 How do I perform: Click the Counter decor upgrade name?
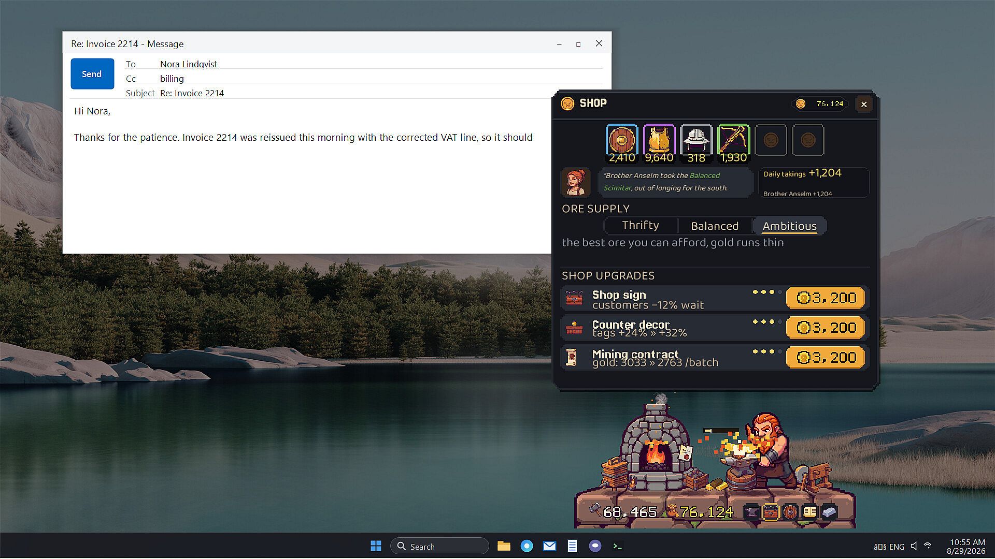point(631,324)
